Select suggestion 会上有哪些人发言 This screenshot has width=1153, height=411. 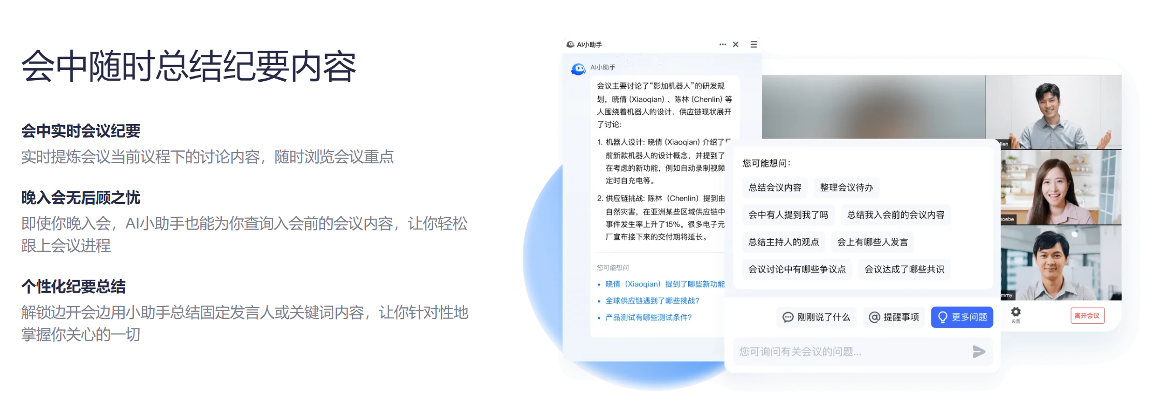tap(873, 242)
